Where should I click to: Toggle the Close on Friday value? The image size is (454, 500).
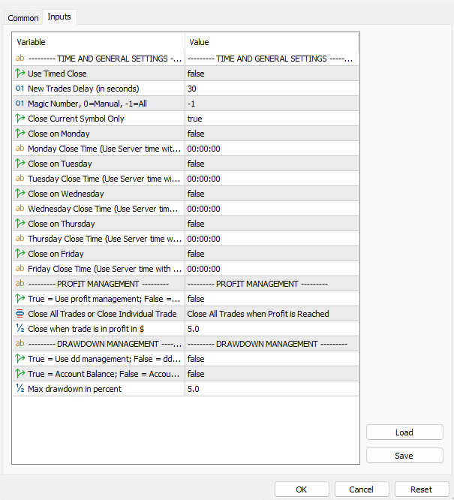(272, 254)
